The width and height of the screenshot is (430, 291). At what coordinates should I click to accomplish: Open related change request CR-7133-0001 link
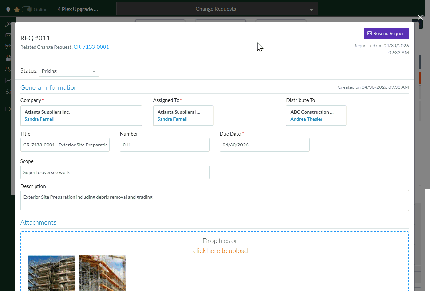tap(91, 47)
